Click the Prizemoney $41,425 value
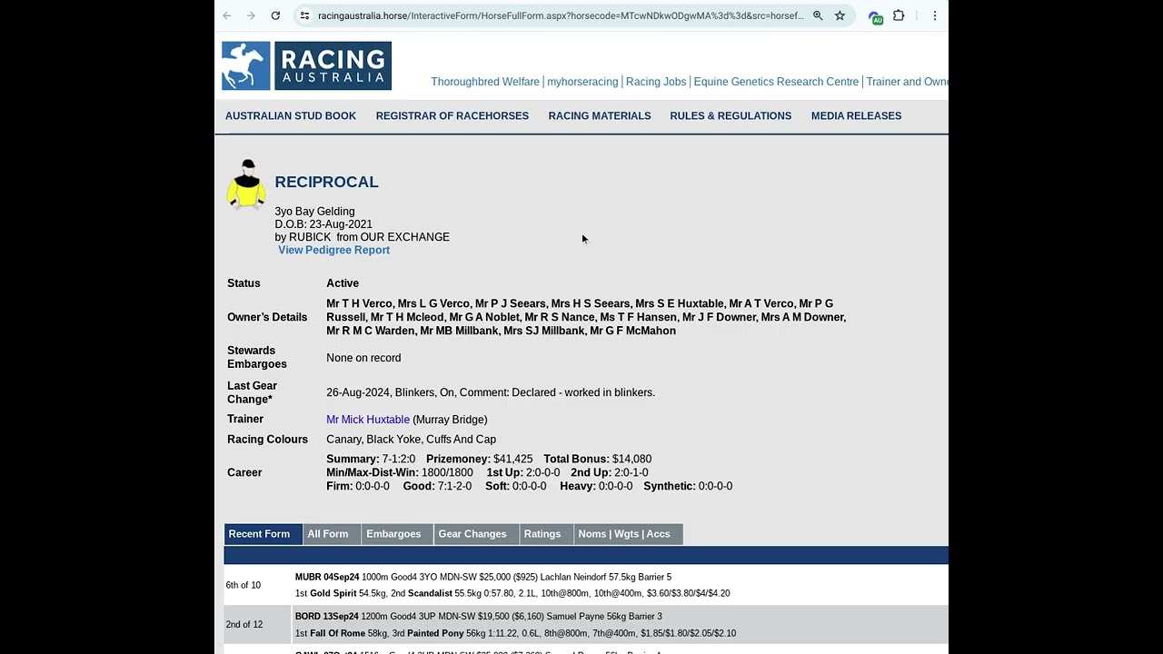Image resolution: width=1163 pixels, height=654 pixels. (512, 460)
